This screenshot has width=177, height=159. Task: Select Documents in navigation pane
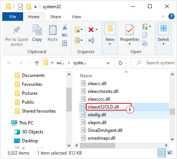click(33, 75)
